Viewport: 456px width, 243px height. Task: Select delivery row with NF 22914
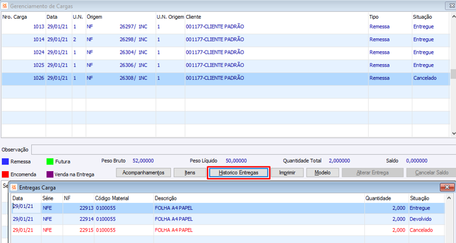tap(228, 219)
